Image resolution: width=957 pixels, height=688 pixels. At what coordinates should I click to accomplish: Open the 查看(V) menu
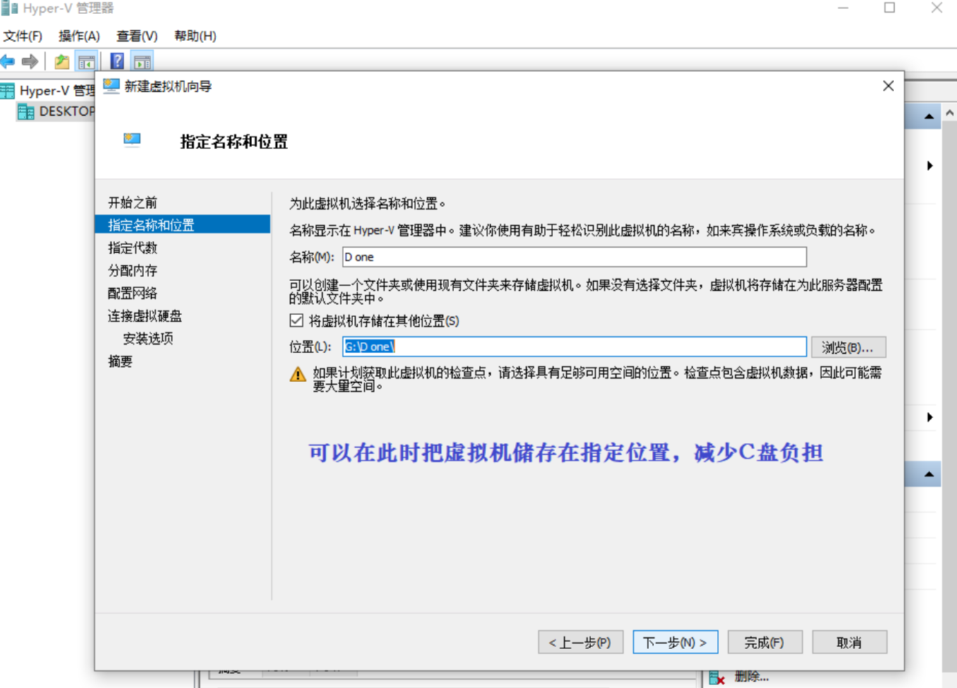click(137, 36)
